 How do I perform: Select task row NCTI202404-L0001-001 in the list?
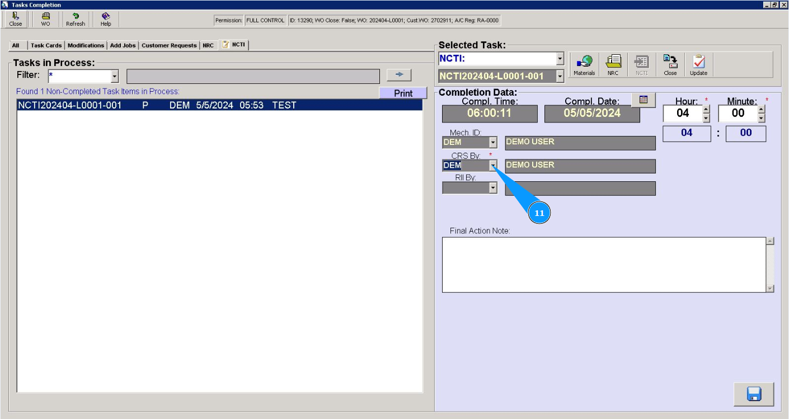point(219,105)
